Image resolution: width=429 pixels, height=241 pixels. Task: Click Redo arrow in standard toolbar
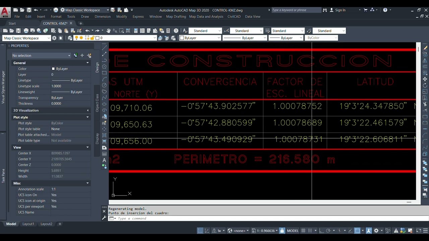(97, 31)
